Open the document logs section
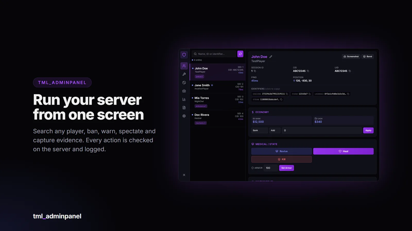Screen dimensions: 412x231 184,108
